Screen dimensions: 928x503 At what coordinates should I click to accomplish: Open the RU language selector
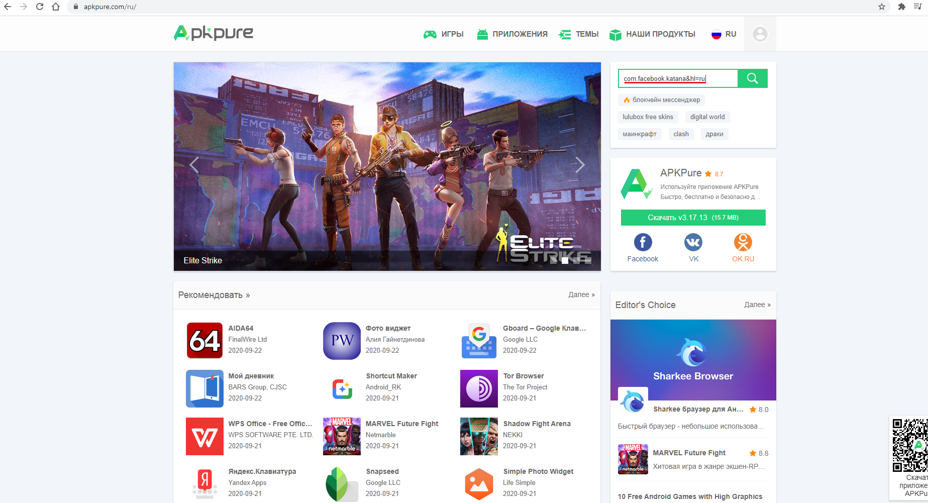(724, 34)
